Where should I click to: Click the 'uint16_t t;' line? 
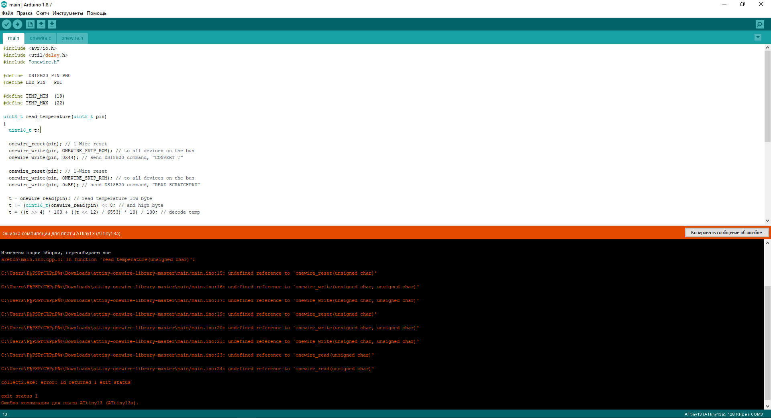click(x=24, y=130)
